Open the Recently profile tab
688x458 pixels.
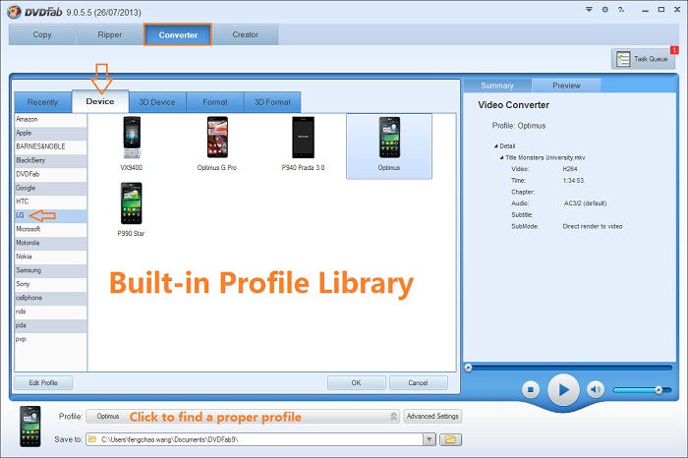pos(42,102)
